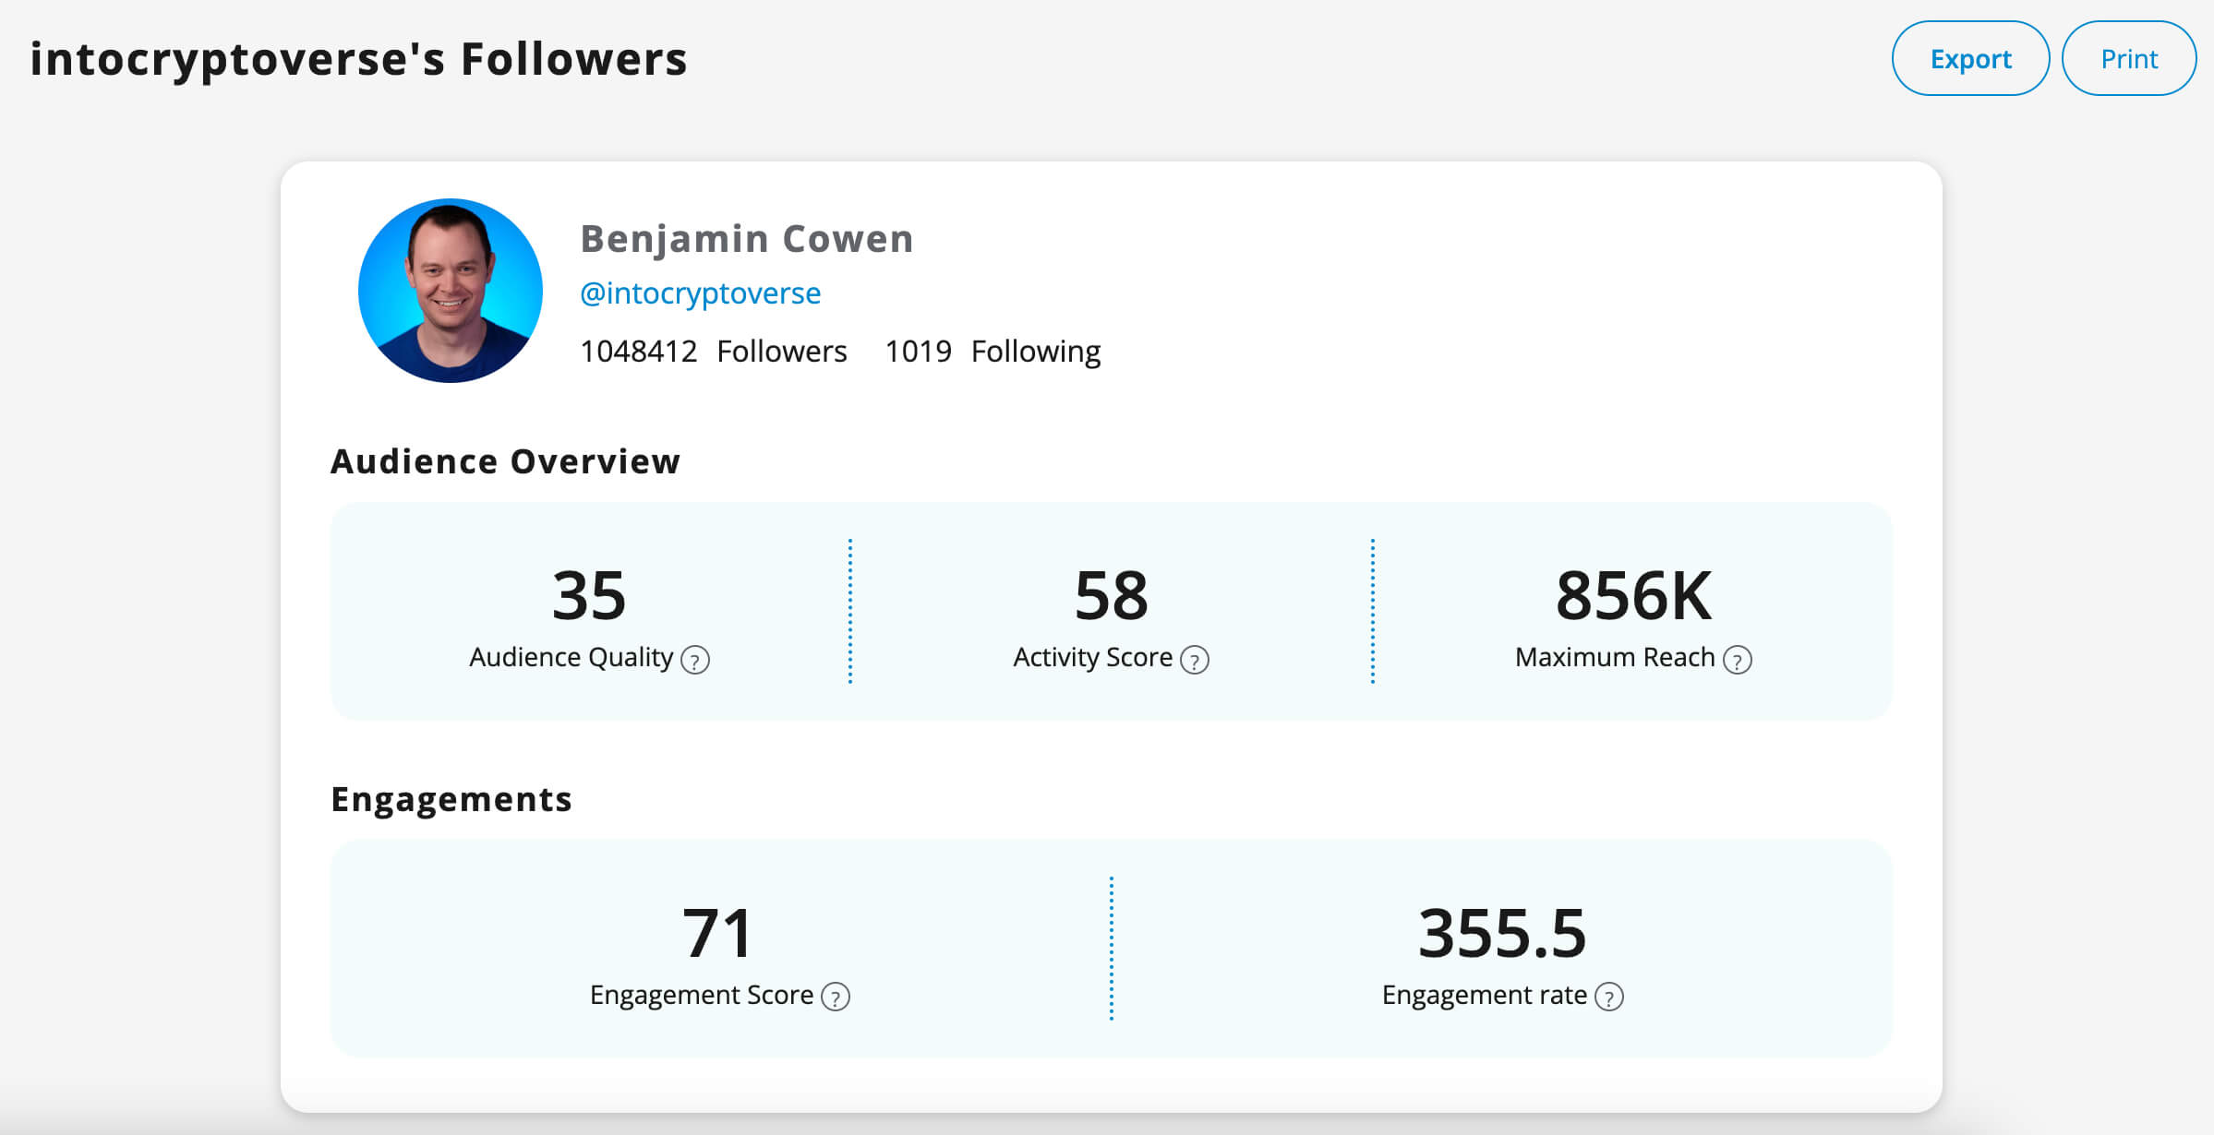
Task: Click the Audience Overview section heading
Action: [506, 461]
